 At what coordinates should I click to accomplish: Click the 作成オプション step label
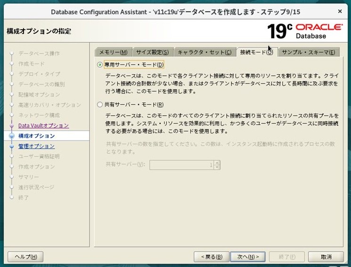(x=36, y=167)
